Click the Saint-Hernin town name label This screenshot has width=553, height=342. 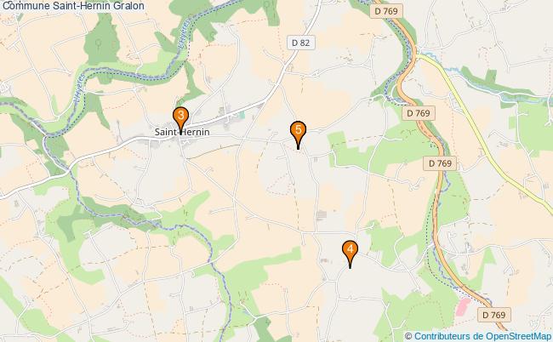pos(182,132)
